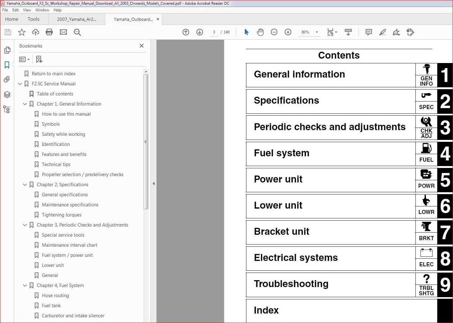Open the Hose routing bookmark
Screen dimensions: 453x323
point(55,296)
